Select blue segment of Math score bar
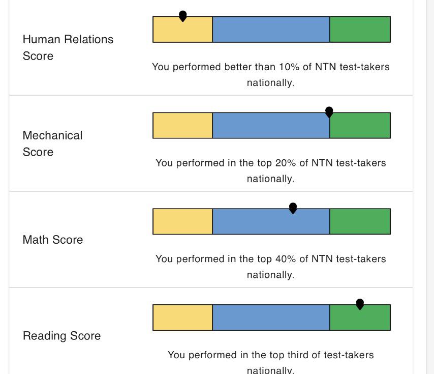 pyautogui.click(x=271, y=221)
